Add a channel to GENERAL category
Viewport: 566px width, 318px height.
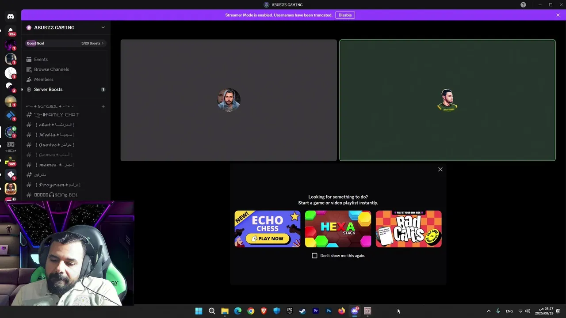103,106
